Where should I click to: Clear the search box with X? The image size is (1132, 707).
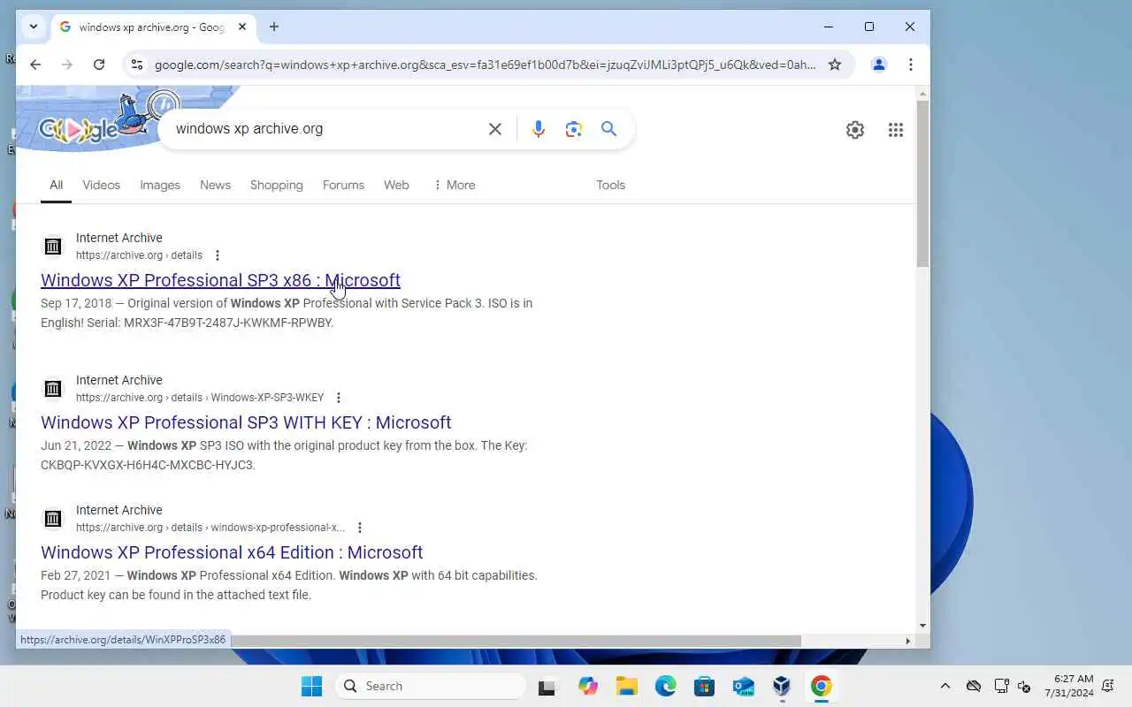click(x=495, y=129)
